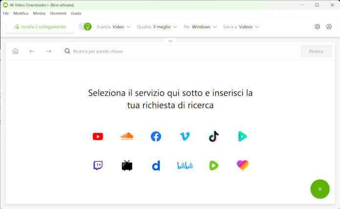Click Incolla il collegamento button
The width and height of the screenshot is (340, 209).
[40, 27]
